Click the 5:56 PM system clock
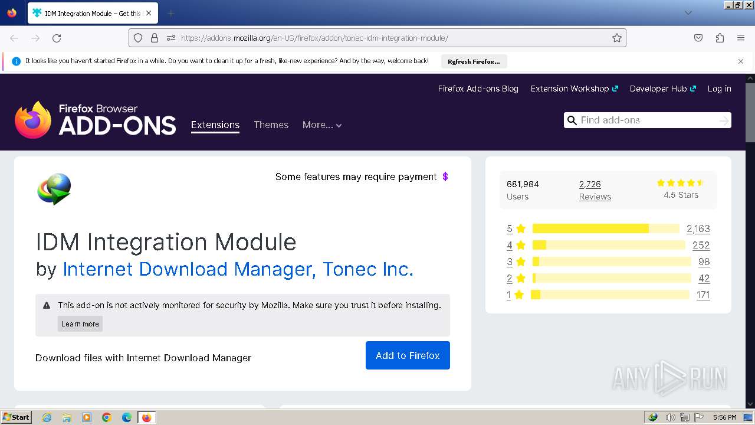The image size is (755, 425). [724, 417]
